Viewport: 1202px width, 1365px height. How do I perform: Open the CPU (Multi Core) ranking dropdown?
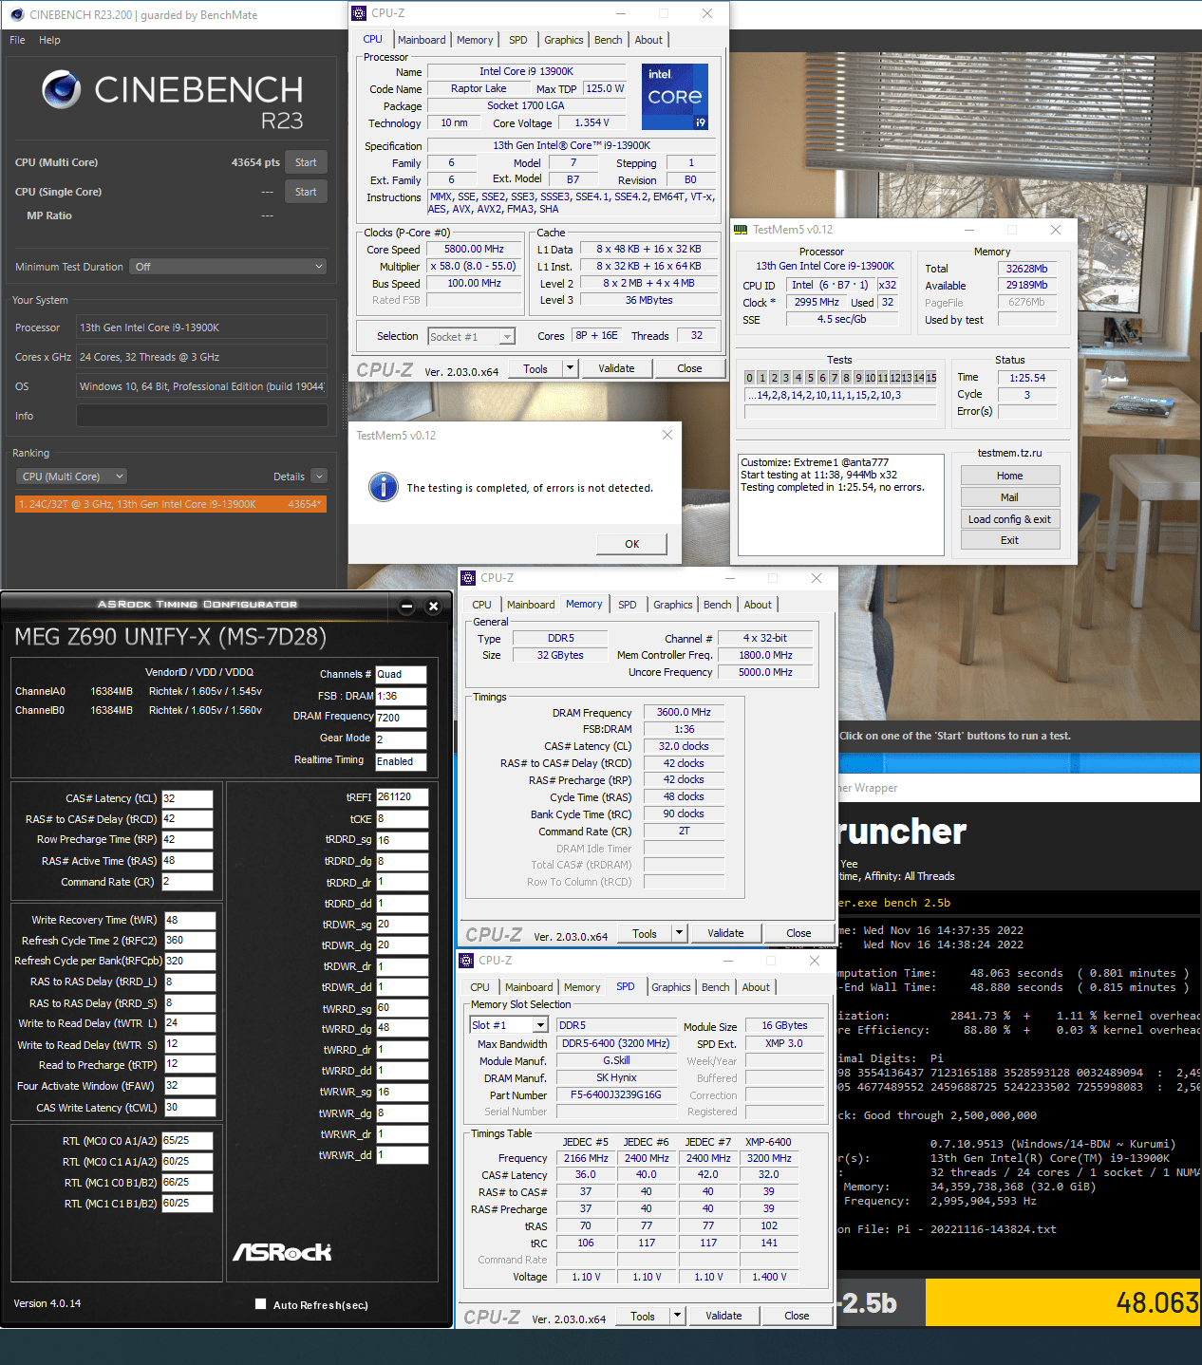click(x=71, y=477)
